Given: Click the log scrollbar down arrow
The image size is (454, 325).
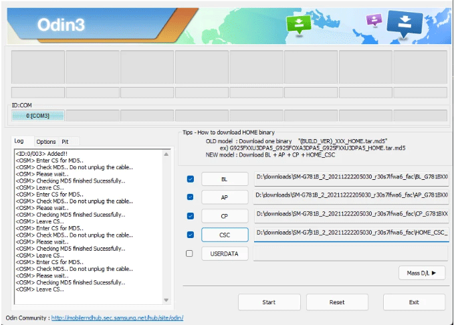Looking at the screenshot, I should pos(166,300).
